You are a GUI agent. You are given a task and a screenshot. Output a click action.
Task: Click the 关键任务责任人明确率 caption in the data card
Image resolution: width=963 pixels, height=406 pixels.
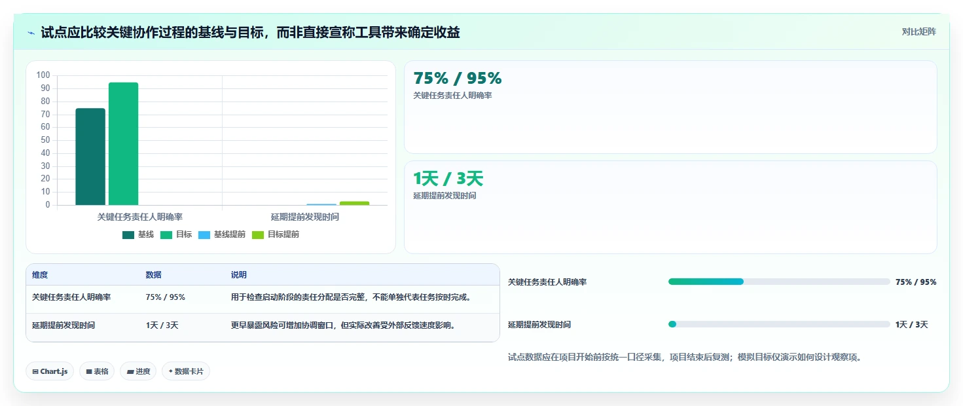(x=452, y=96)
